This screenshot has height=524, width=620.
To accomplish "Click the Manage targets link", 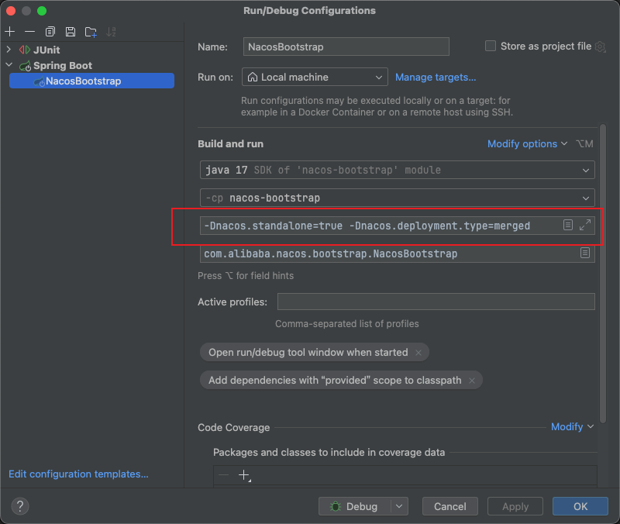I will point(436,78).
